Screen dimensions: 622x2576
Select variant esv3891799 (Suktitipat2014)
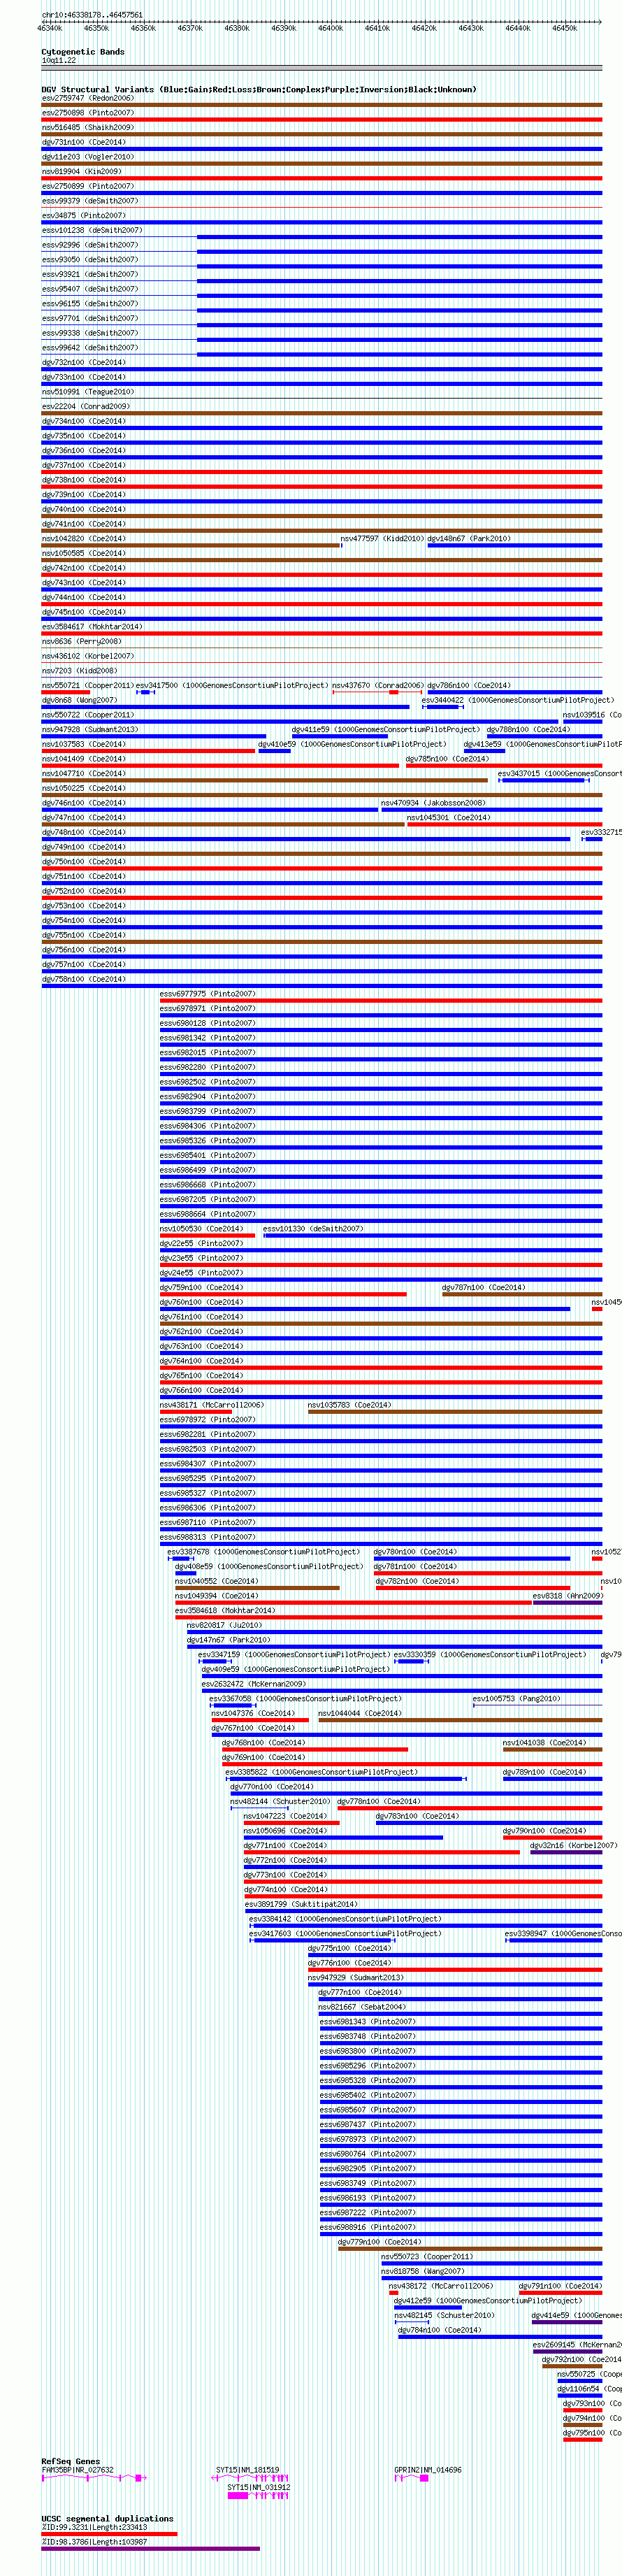(x=424, y=1911)
